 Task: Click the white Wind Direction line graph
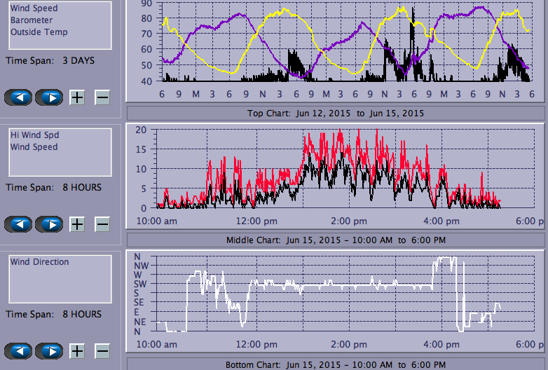click(336, 285)
